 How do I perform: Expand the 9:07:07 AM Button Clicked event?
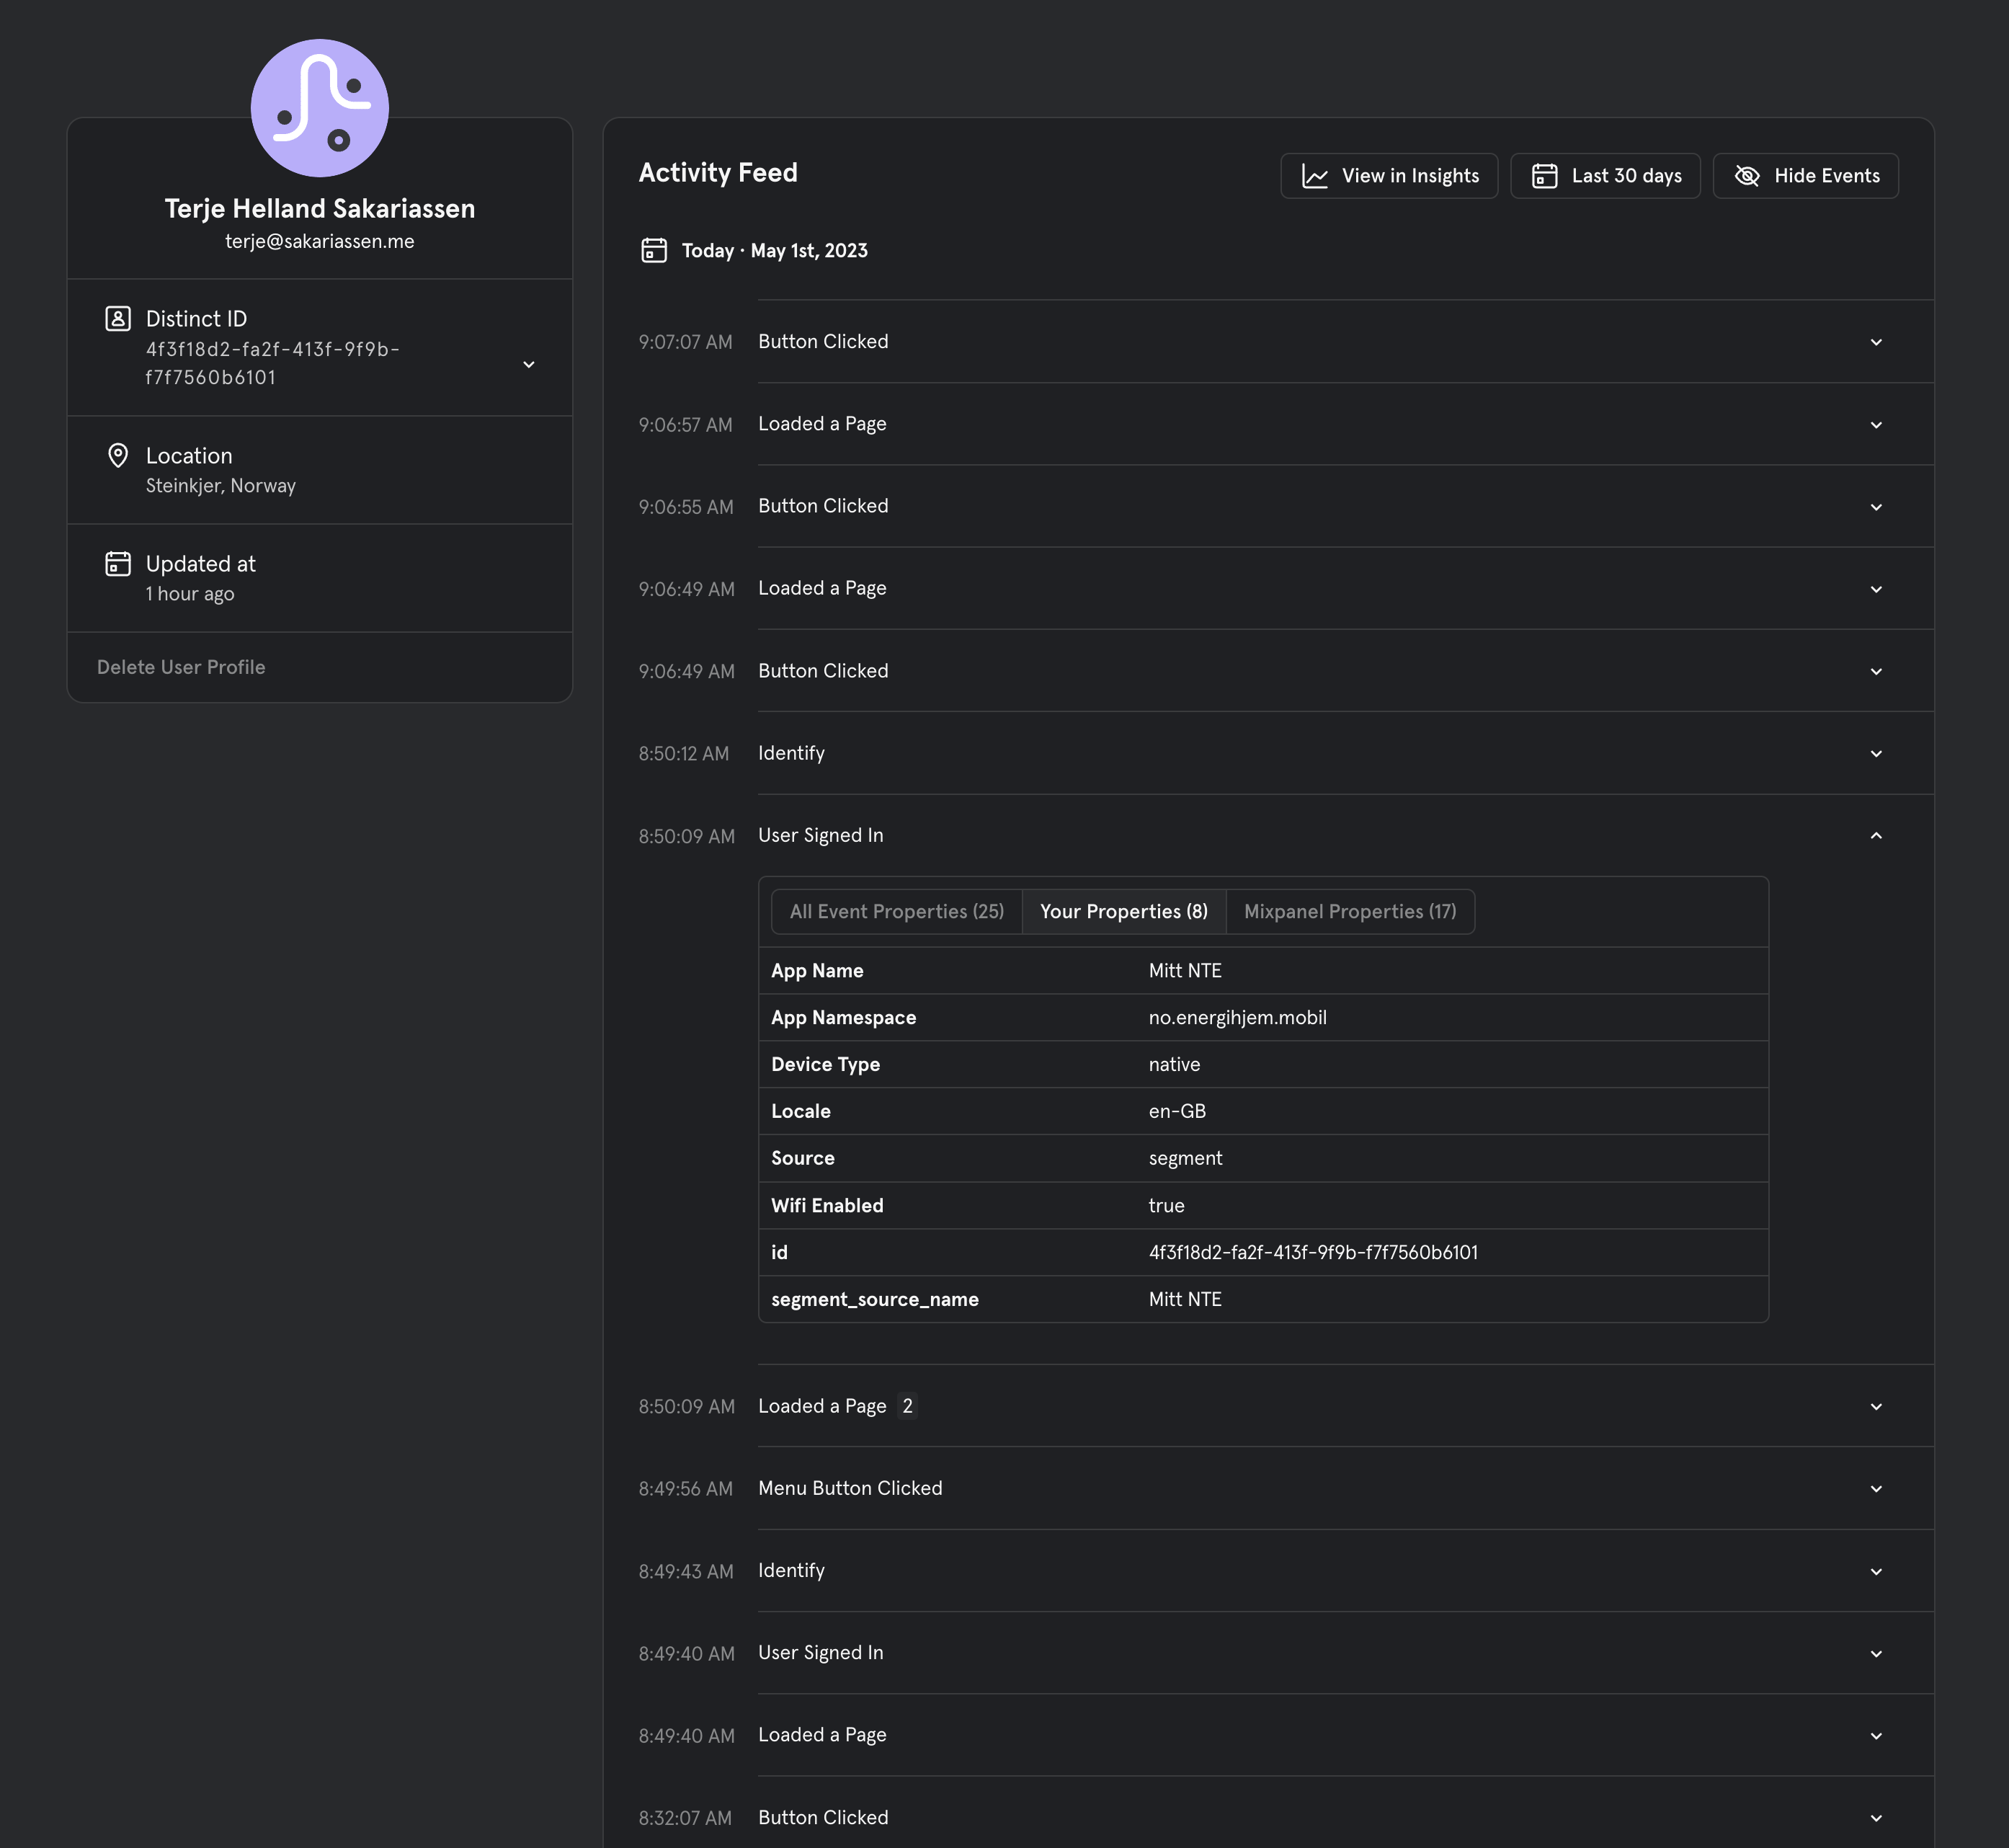pyautogui.click(x=1876, y=342)
